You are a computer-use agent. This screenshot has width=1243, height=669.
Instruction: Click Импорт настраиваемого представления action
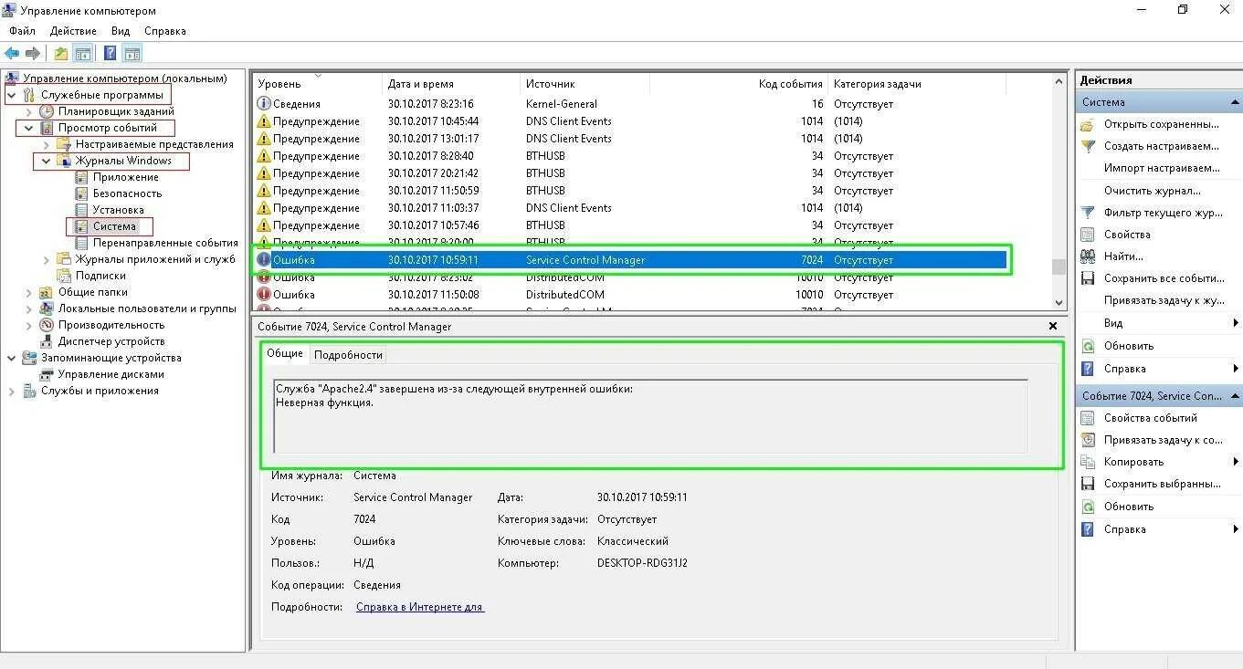click(1162, 168)
